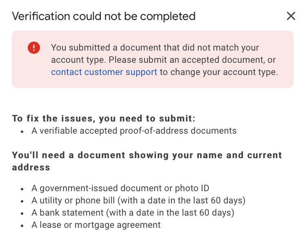Select the lease or mortgage agreement item
This screenshot has height=247, width=307.
point(96,225)
